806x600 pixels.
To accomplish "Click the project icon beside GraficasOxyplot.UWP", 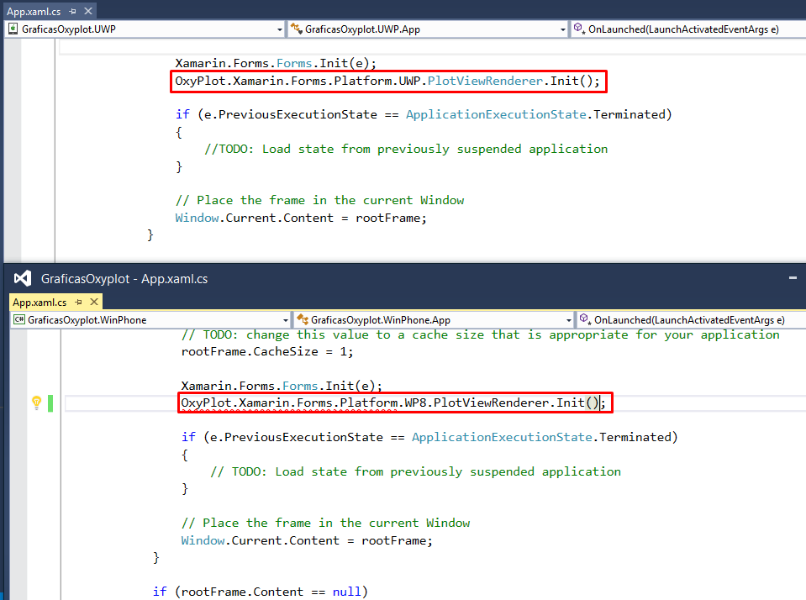I will (x=12, y=28).
